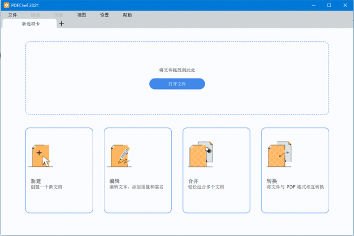354x236 pixels.
Task: Click the PDFChef logo in title bar
Action: coord(6,5)
